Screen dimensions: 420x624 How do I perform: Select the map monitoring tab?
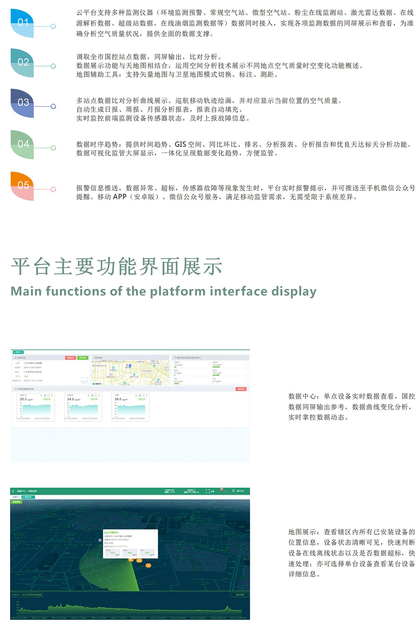(x=27, y=497)
